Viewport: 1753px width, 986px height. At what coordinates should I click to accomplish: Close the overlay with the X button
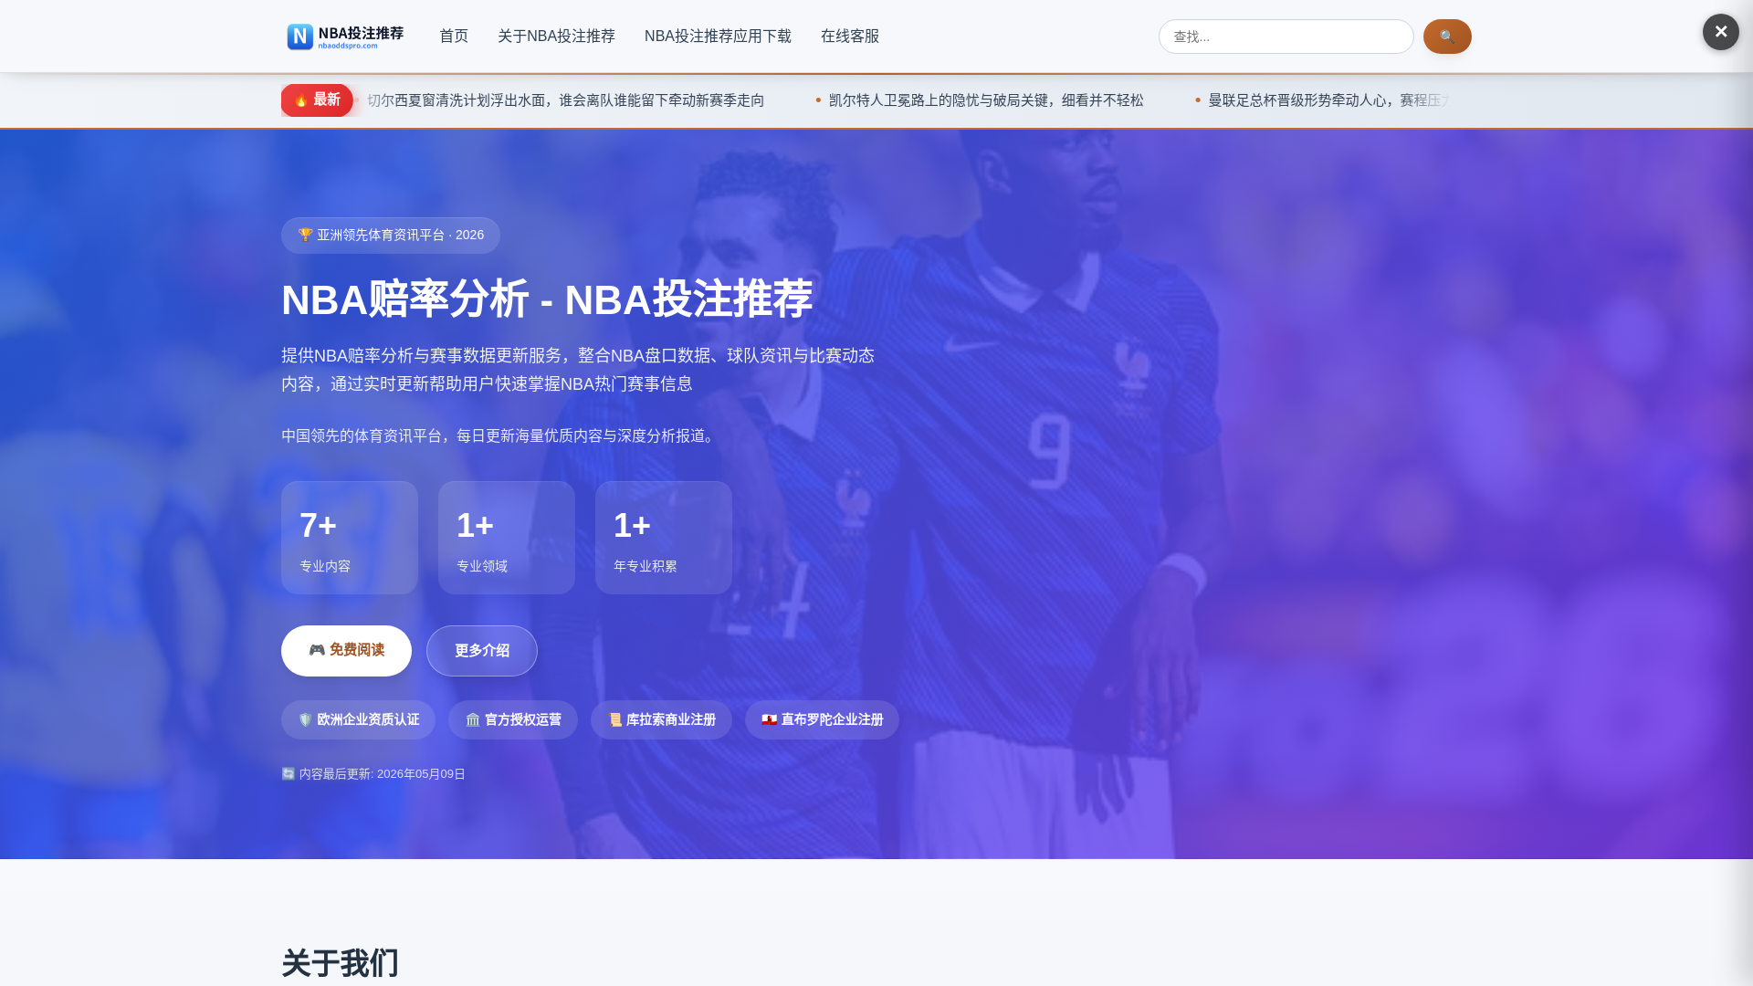(x=1721, y=32)
